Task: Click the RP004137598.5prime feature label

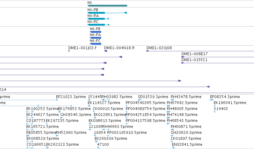Action: coord(145,121)
